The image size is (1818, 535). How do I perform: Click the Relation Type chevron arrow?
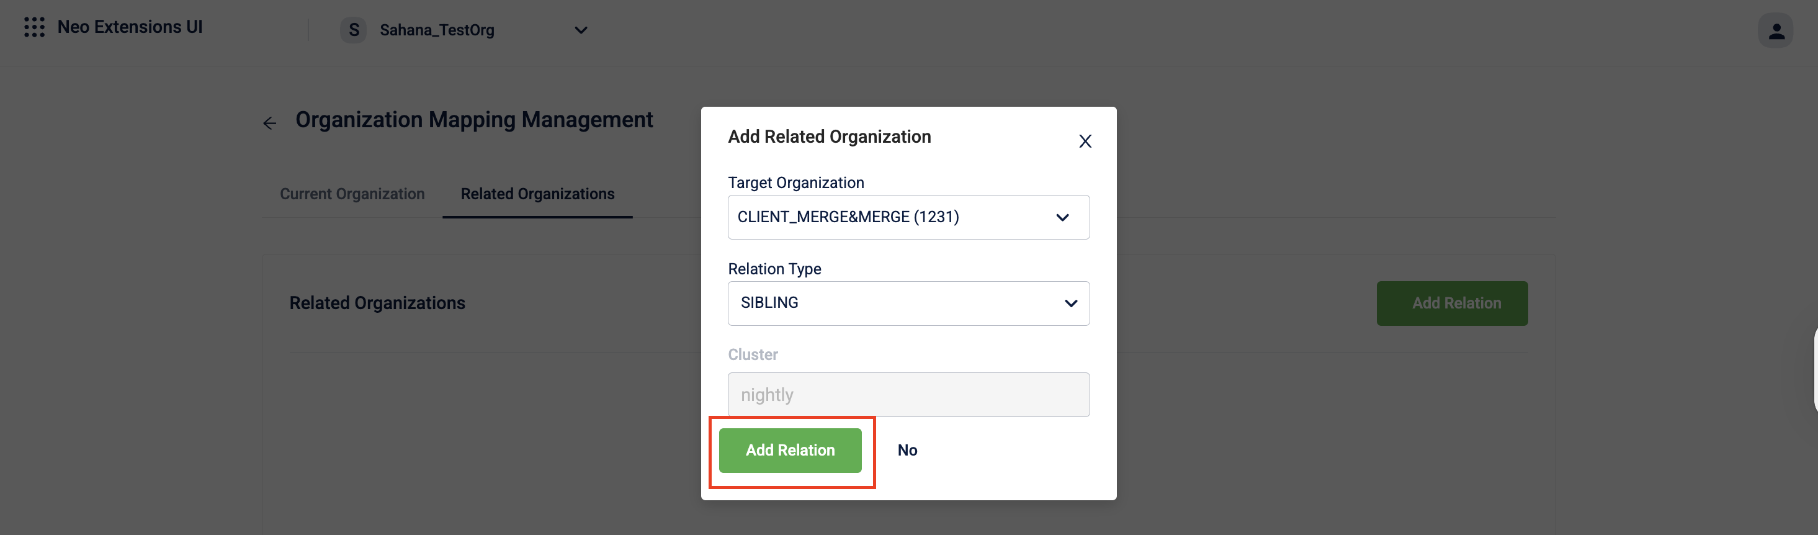point(1070,303)
